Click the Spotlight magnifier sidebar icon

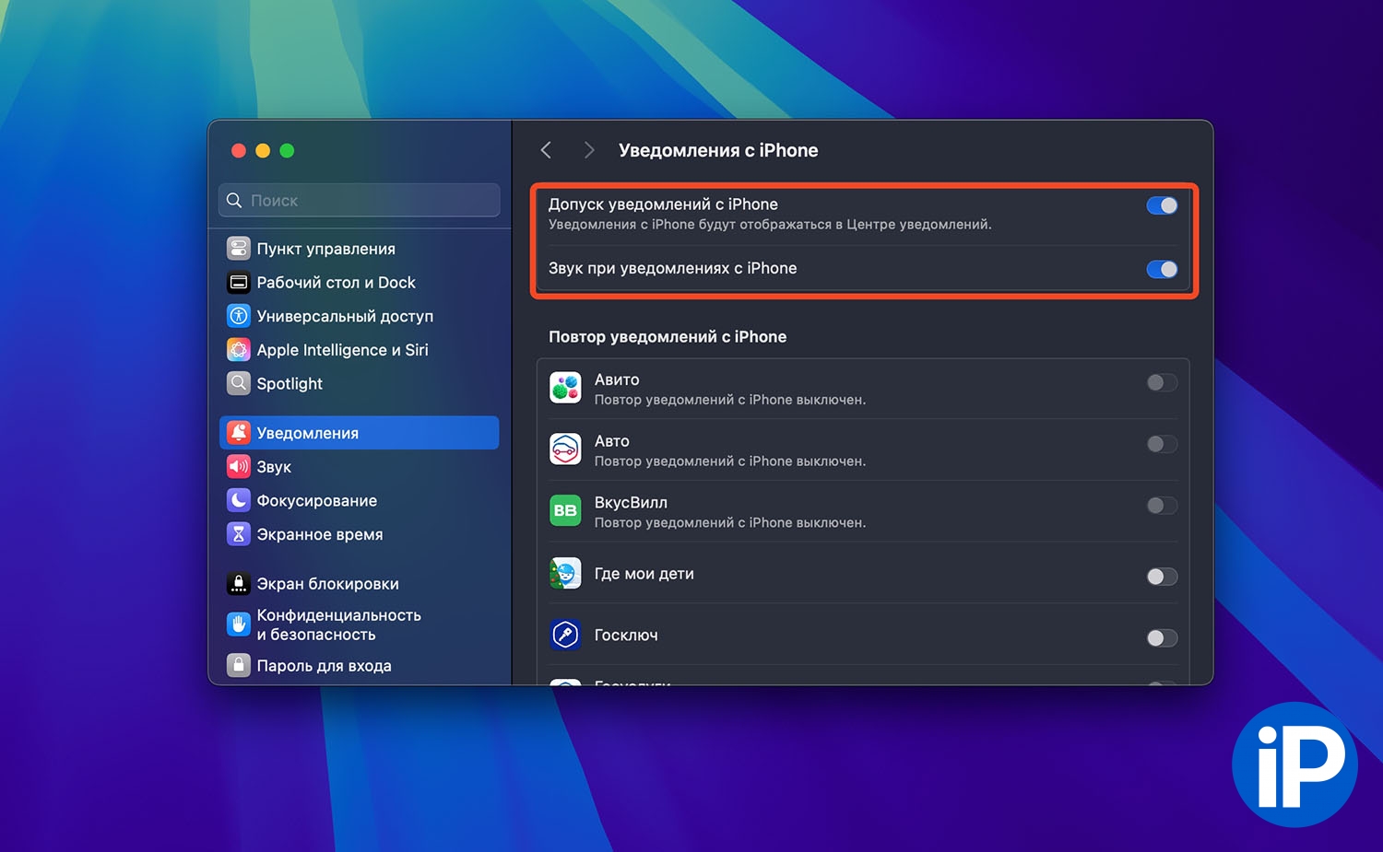[x=239, y=383]
